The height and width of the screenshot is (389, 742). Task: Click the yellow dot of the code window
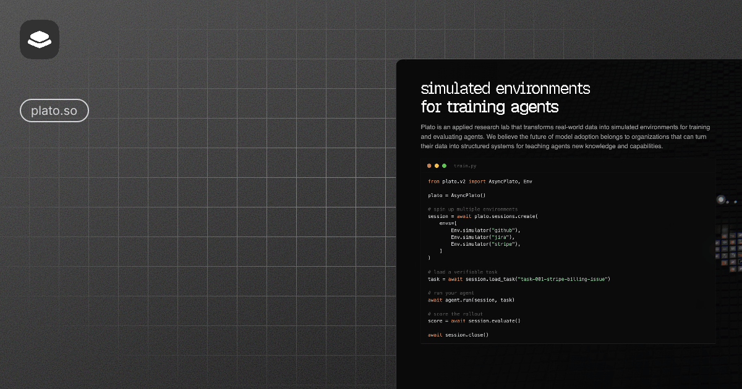click(x=437, y=165)
